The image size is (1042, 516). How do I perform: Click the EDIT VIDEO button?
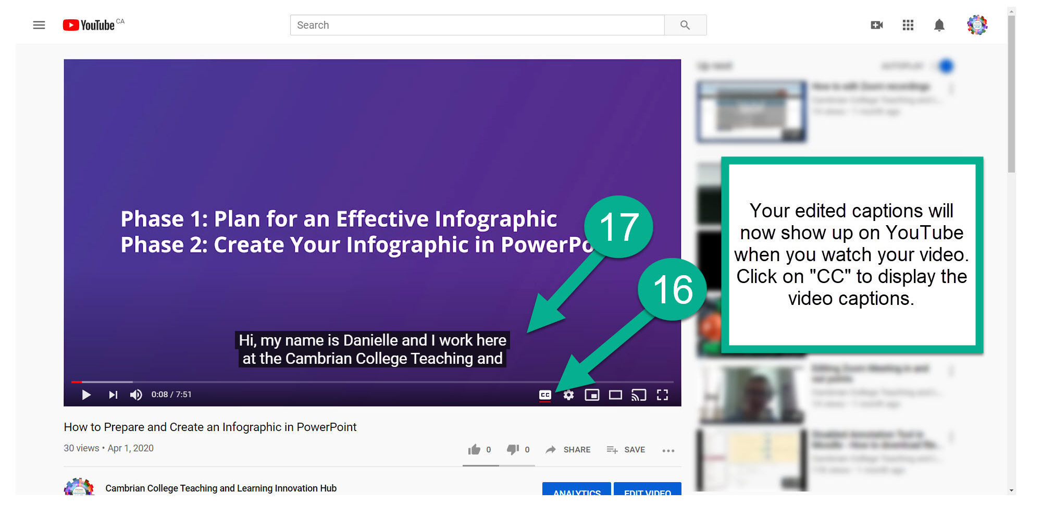(648, 489)
